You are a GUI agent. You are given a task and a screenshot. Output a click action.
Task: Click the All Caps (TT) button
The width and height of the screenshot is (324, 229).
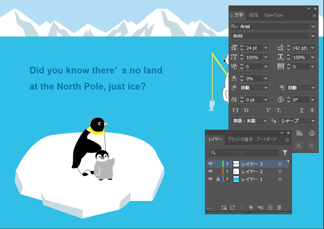coord(235,110)
